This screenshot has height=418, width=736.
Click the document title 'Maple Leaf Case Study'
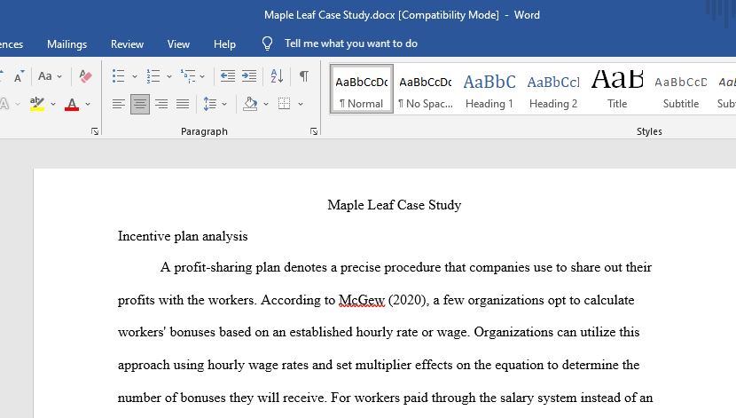click(x=395, y=205)
